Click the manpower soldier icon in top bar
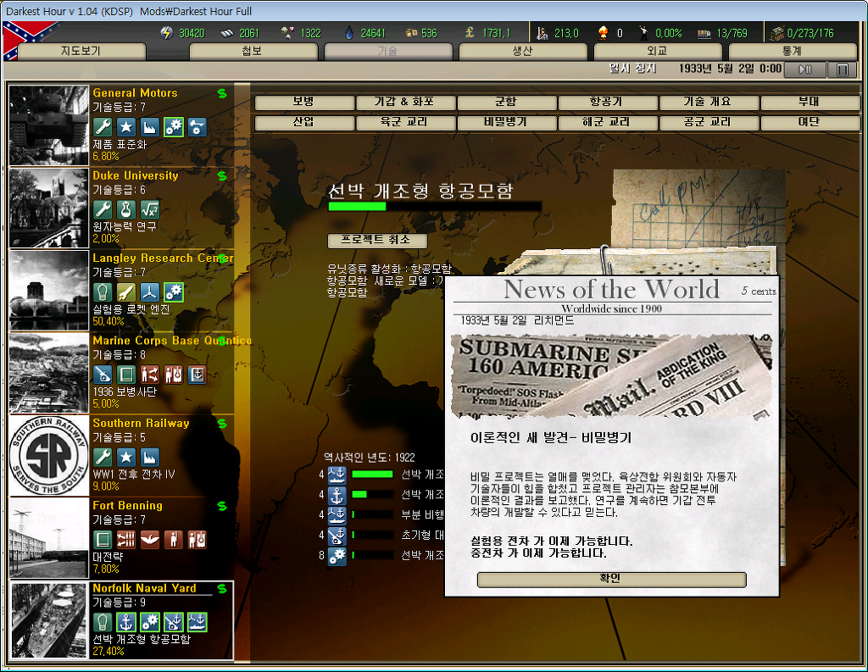This screenshot has height=672, width=868. (542, 33)
